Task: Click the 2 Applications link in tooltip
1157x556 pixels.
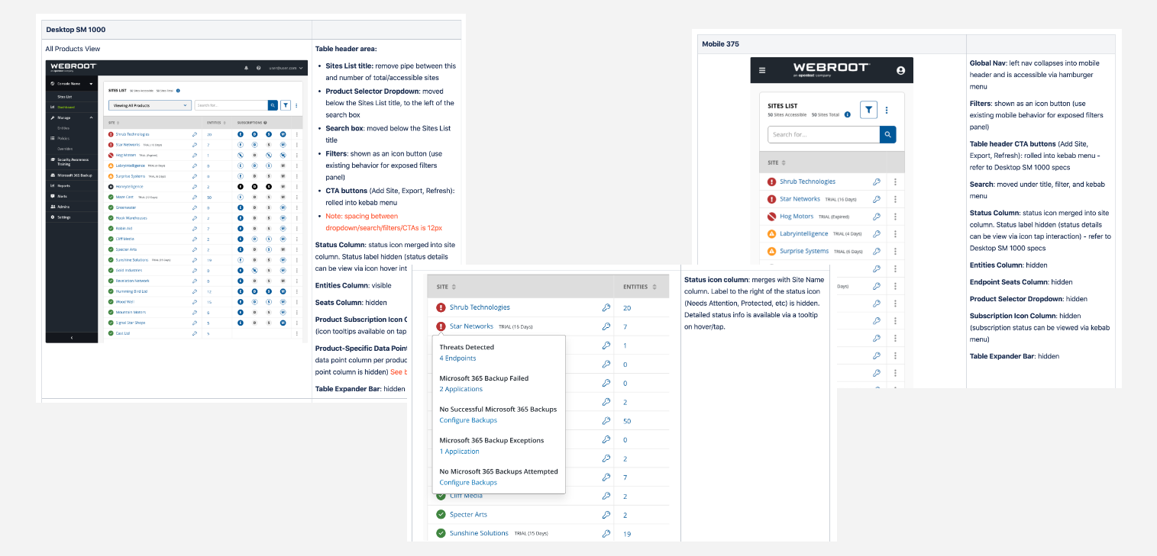Action: (x=461, y=389)
